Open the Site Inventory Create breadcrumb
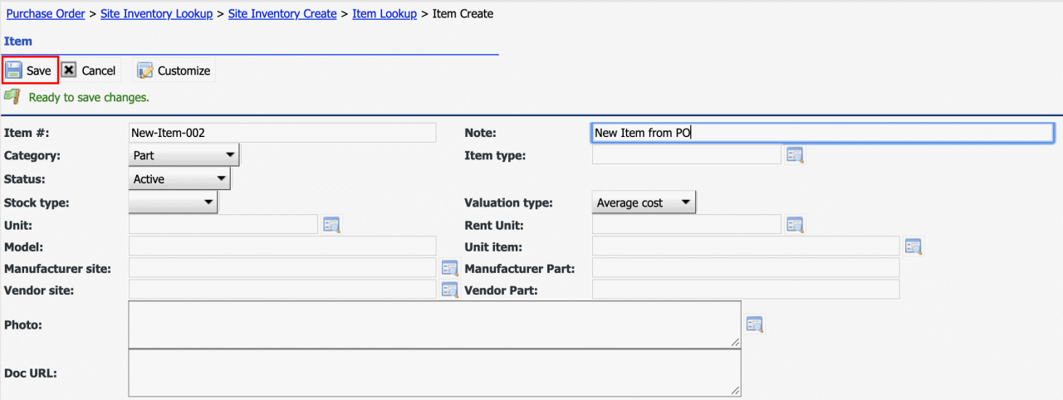1063x400 pixels. 282,14
